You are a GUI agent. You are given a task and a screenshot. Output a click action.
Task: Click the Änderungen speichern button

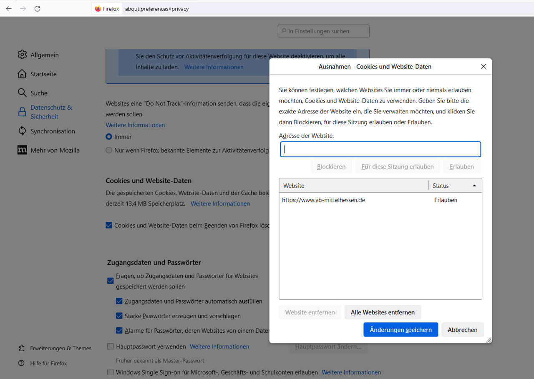point(400,330)
